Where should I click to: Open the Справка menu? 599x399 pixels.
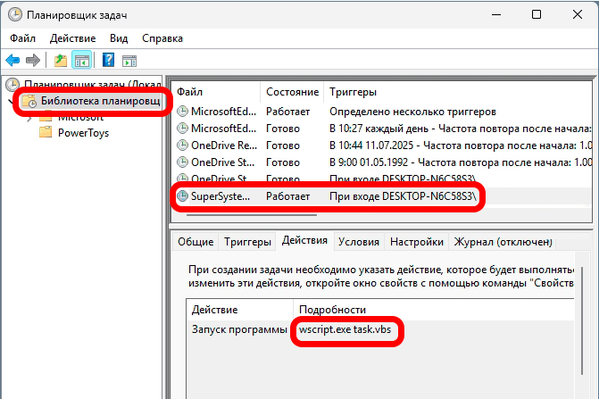162,38
